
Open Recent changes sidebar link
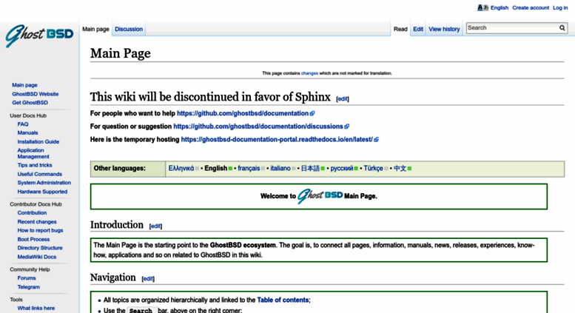[x=37, y=222]
